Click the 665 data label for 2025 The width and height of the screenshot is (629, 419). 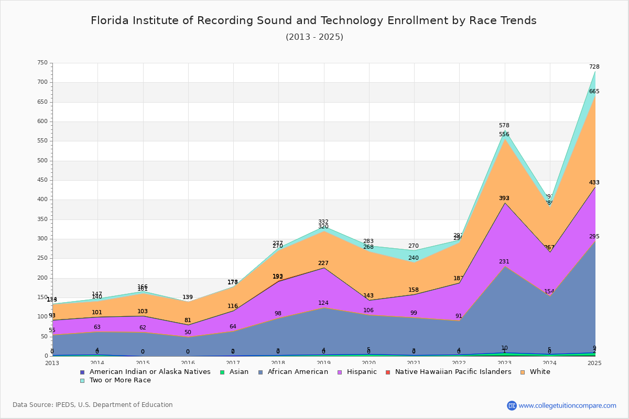[x=594, y=91]
